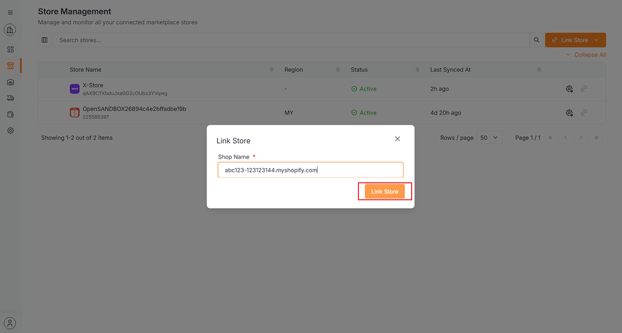Toggle sorting on the Status column
Viewport: 622px width, 333px height.
click(x=418, y=69)
